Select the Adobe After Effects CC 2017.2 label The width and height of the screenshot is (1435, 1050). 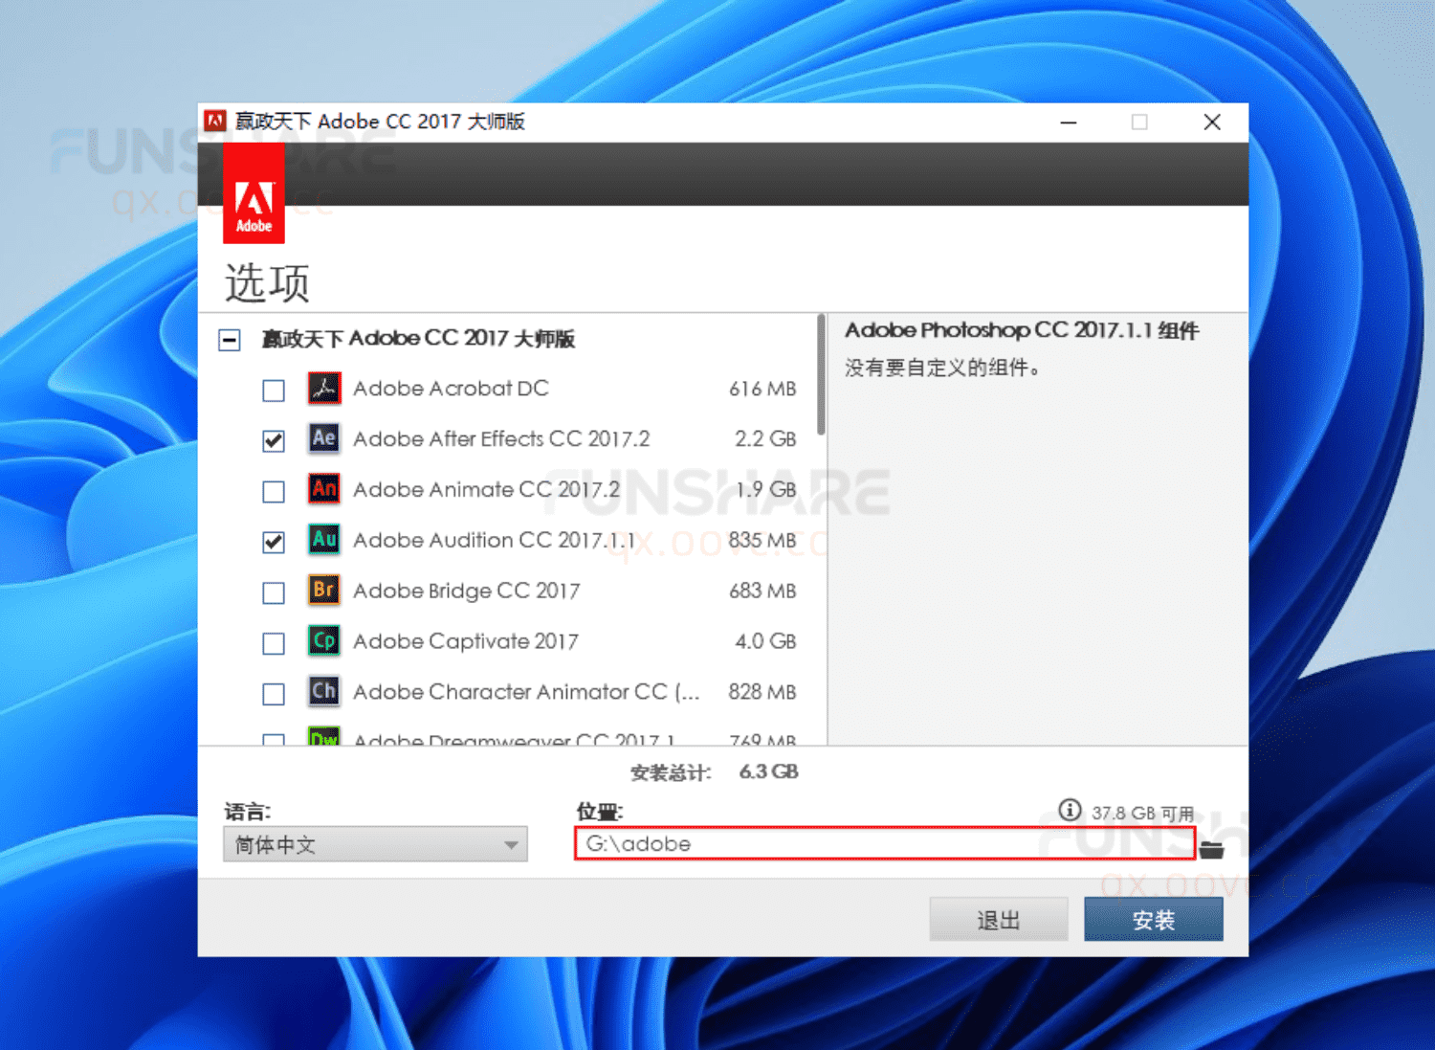(501, 438)
